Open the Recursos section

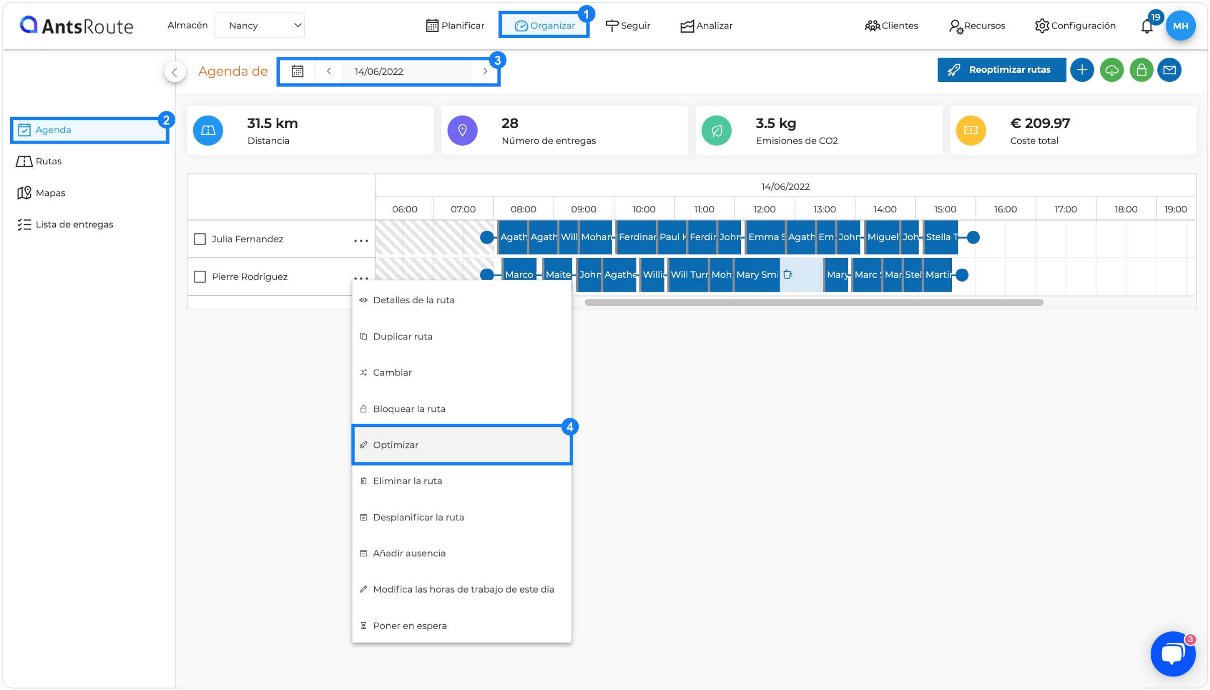pyautogui.click(x=977, y=26)
